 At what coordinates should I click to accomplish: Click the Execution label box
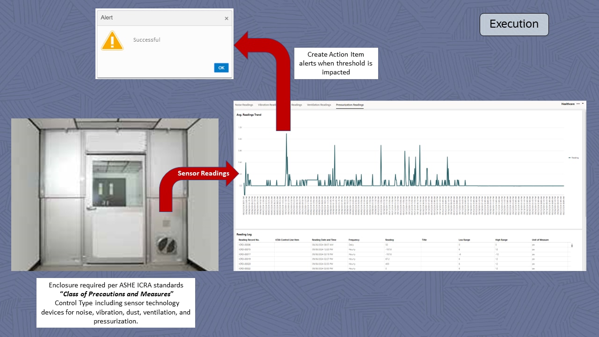(514, 24)
